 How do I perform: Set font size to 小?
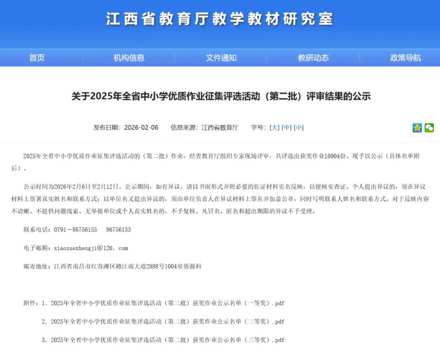[299, 127]
